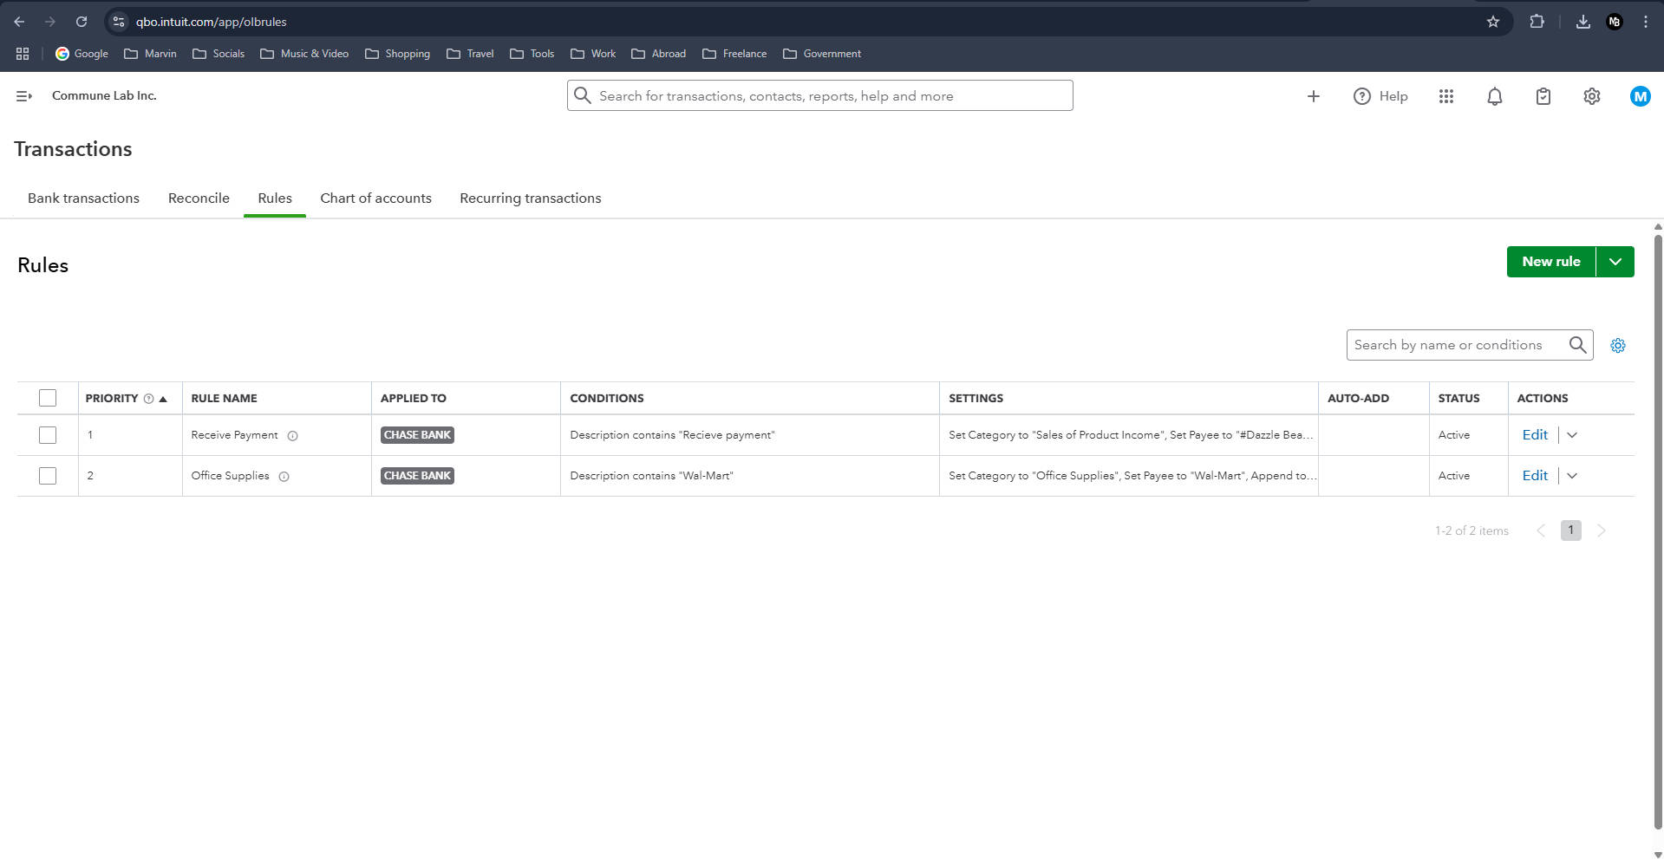Open the Tools bookmarks folder
Screen dimensions: 1664x859
[x=532, y=54]
